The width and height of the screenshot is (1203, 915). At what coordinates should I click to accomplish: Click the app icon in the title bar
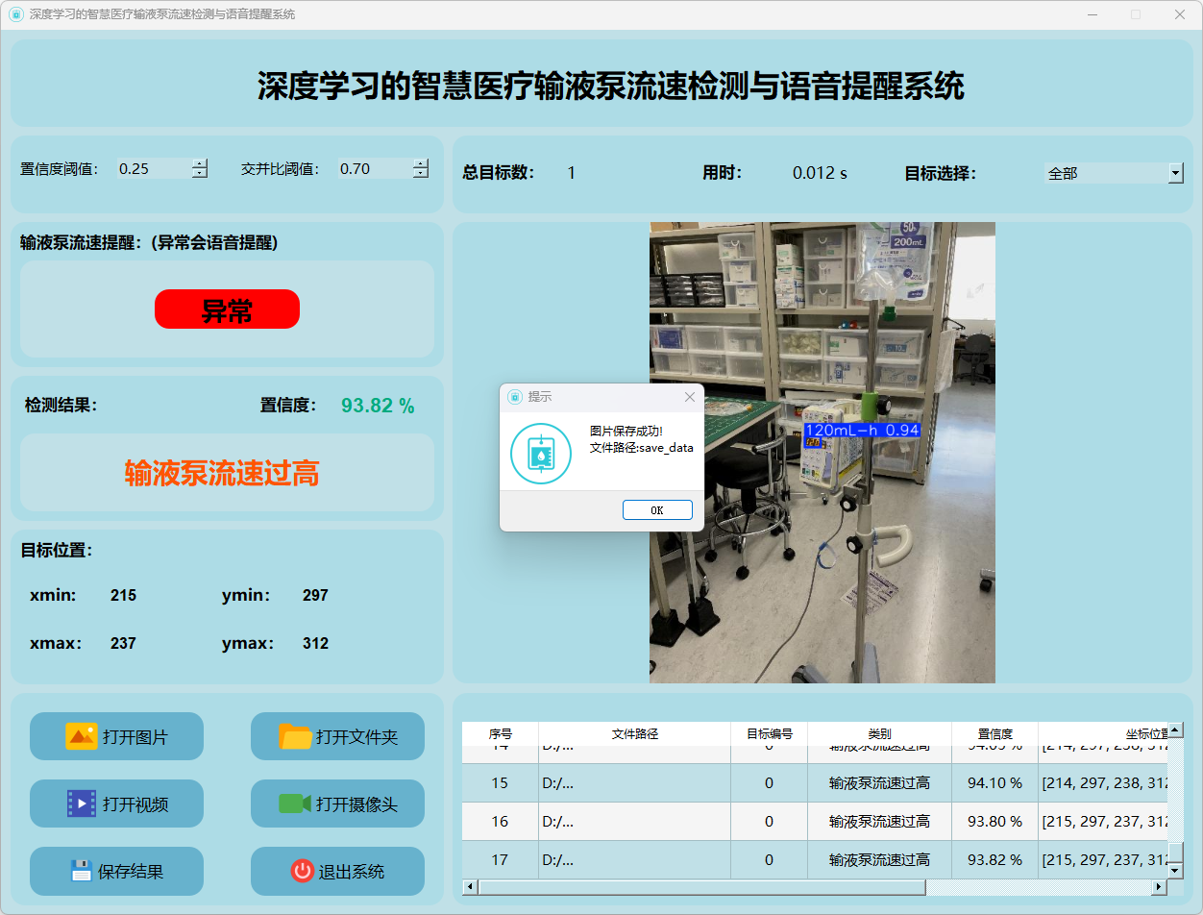coord(15,14)
